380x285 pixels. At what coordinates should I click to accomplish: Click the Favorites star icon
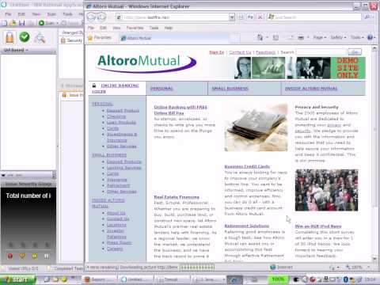pos(90,37)
